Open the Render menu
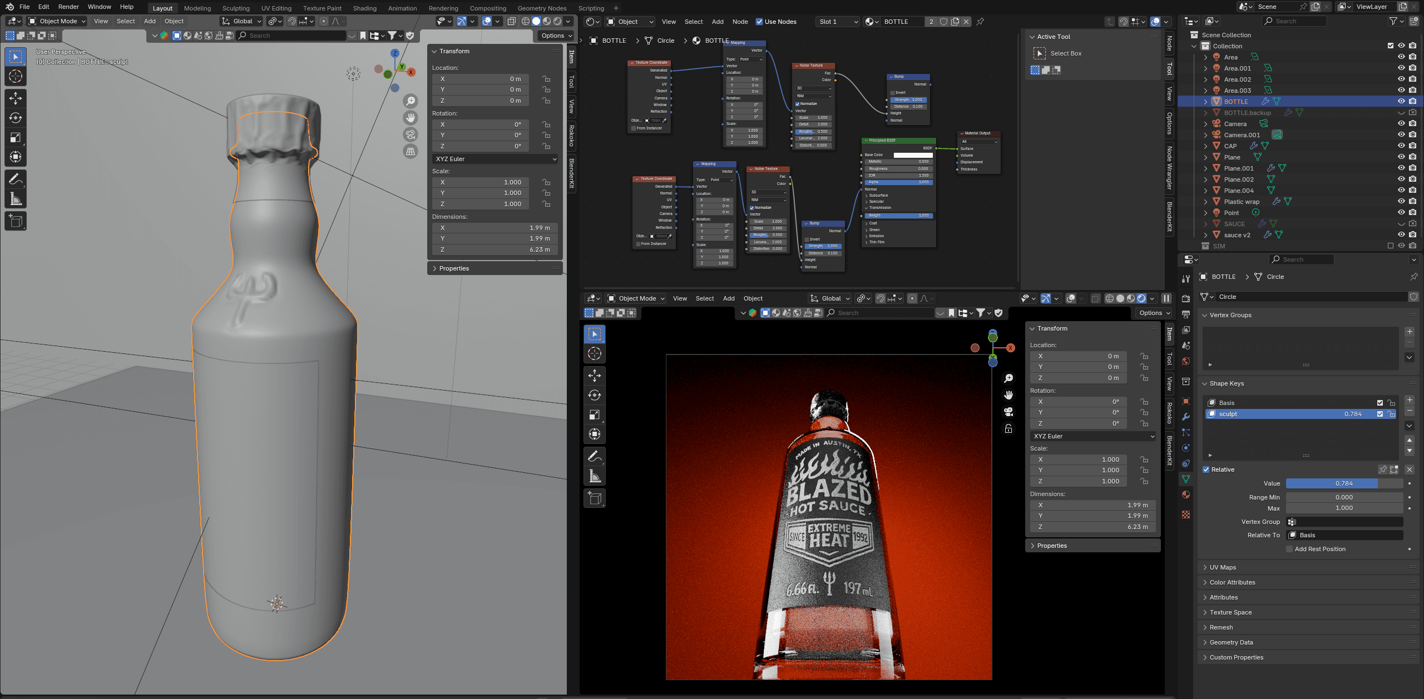The image size is (1424, 699). [x=68, y=7]
